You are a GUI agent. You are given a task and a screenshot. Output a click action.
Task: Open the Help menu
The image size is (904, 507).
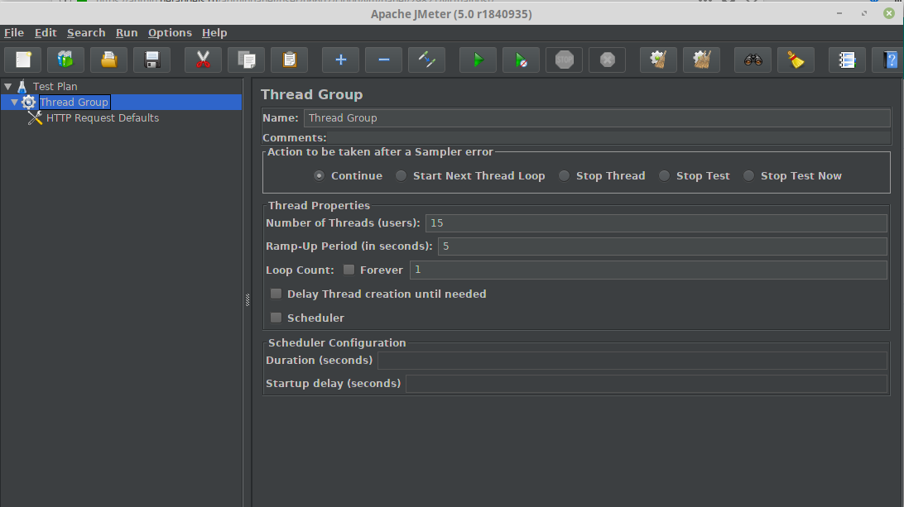(x=214, y=33)
